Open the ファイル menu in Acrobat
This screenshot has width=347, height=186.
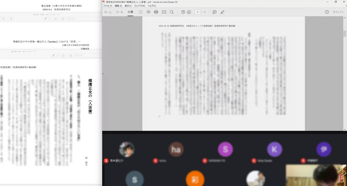108,6
